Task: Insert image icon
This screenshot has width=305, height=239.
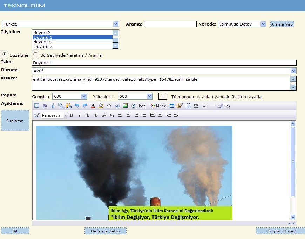Action: (125, 106)
